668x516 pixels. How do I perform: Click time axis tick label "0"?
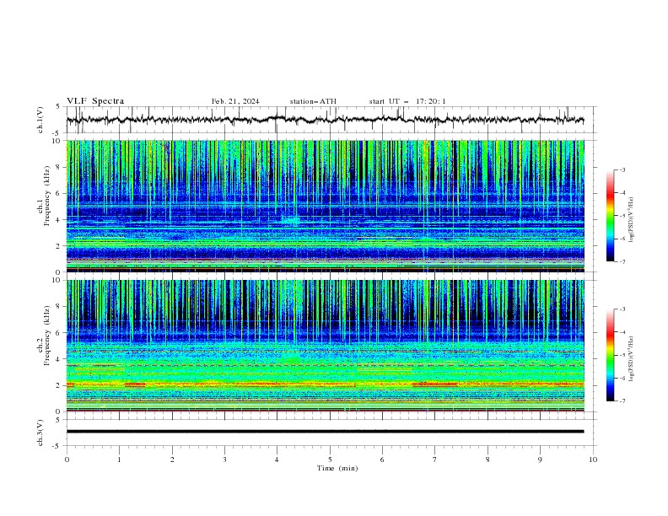coord(67,460)
